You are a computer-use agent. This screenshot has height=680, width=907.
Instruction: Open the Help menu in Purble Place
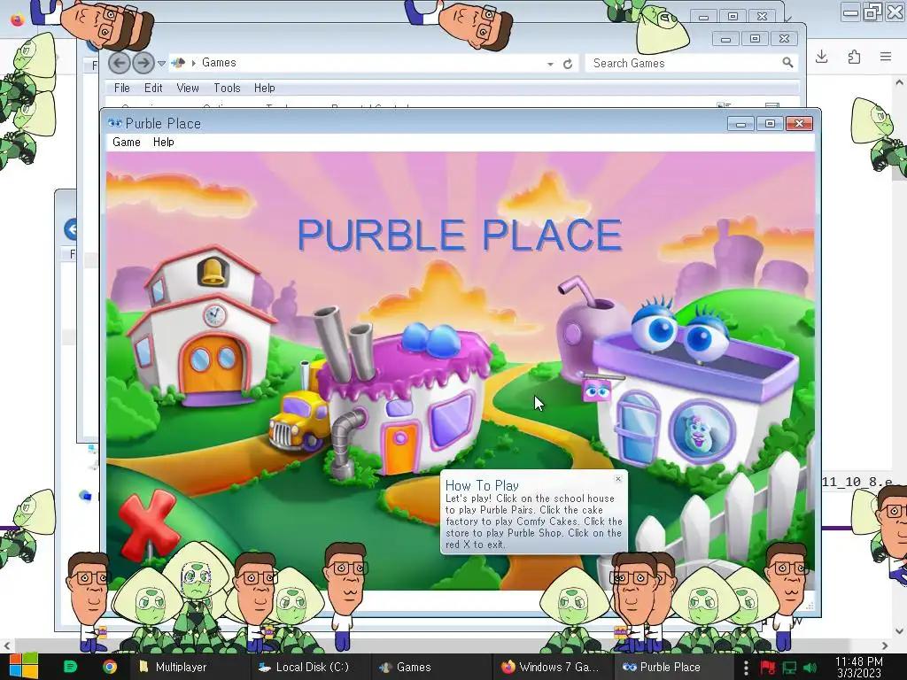point(163,143)
